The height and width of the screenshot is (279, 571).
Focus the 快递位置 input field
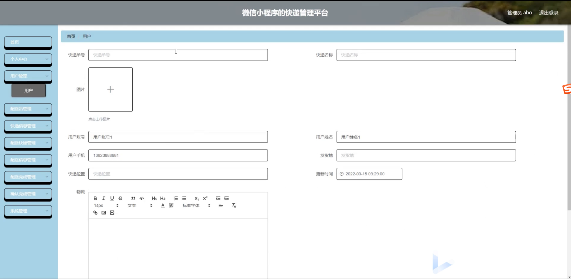178,174
